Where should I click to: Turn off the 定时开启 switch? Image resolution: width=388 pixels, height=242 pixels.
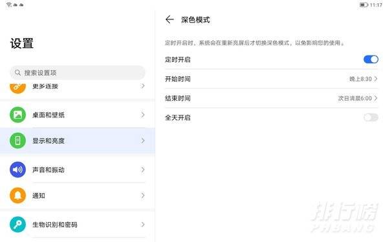tap(371, 59)
